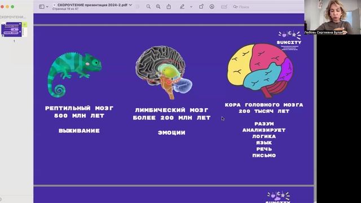Click the rotate page icon
Image resolution: width=361 pixels, height=203 pixels.
(x=201, y=7)
